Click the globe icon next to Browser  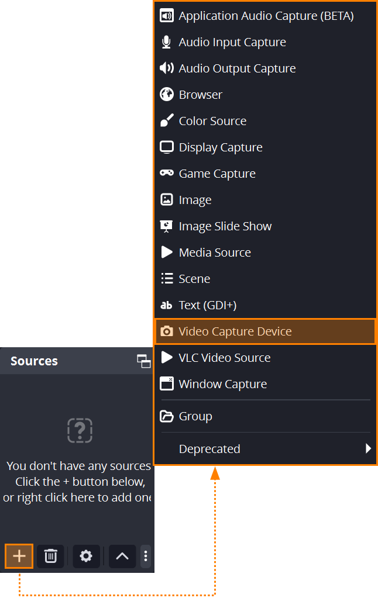[x=167, y=94]
